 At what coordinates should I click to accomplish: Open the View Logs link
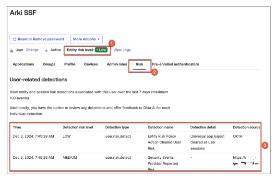click(x=122, y=50)
